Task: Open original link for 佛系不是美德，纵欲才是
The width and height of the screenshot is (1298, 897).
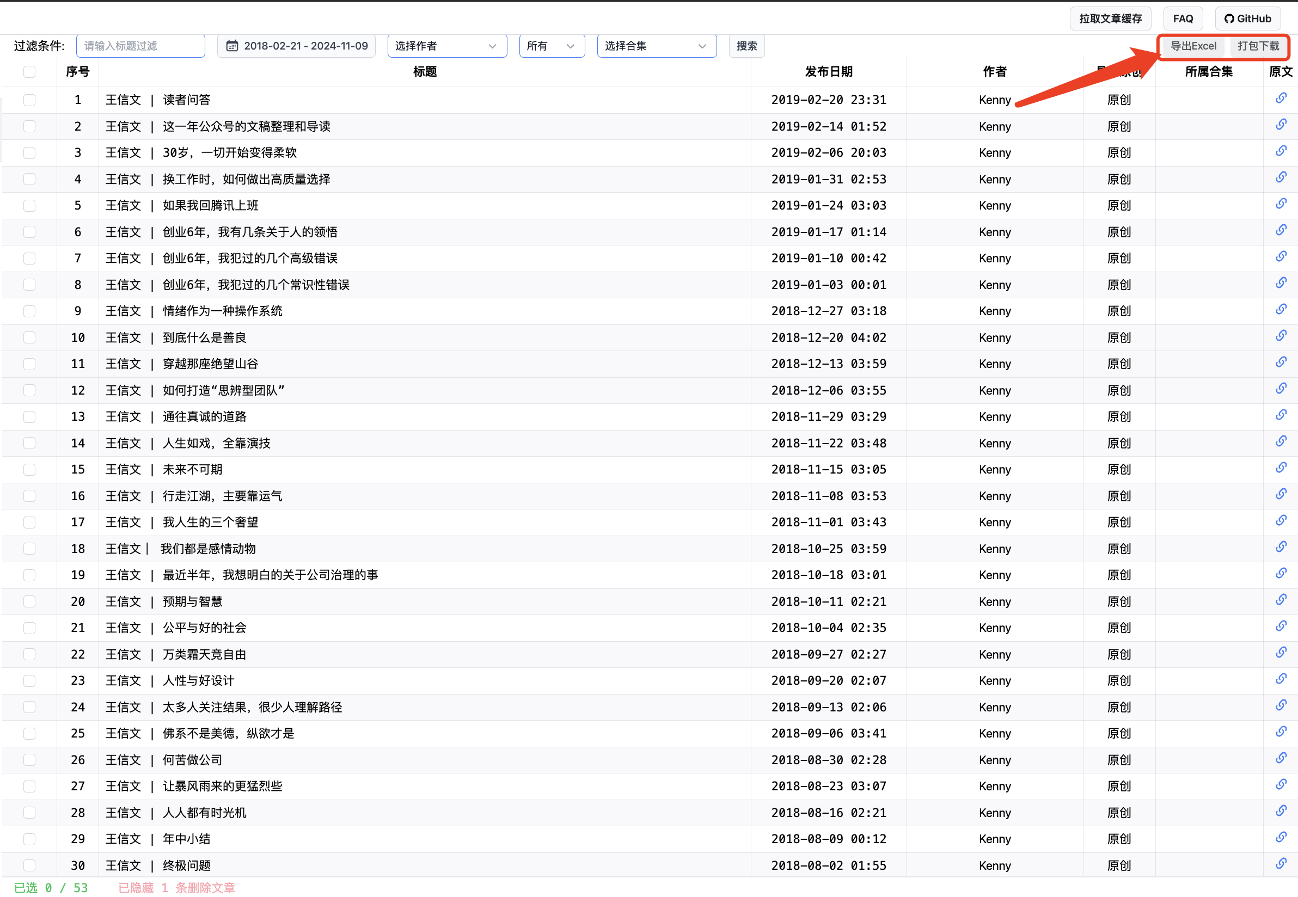Action: [1281, 732]
